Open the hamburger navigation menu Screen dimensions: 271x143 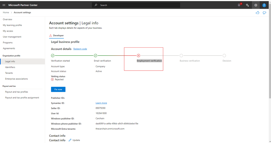point(4,5)
